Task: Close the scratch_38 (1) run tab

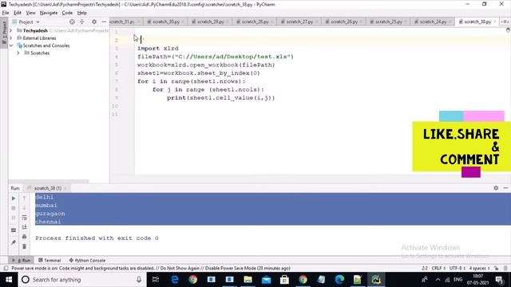Action: point(65,188)
